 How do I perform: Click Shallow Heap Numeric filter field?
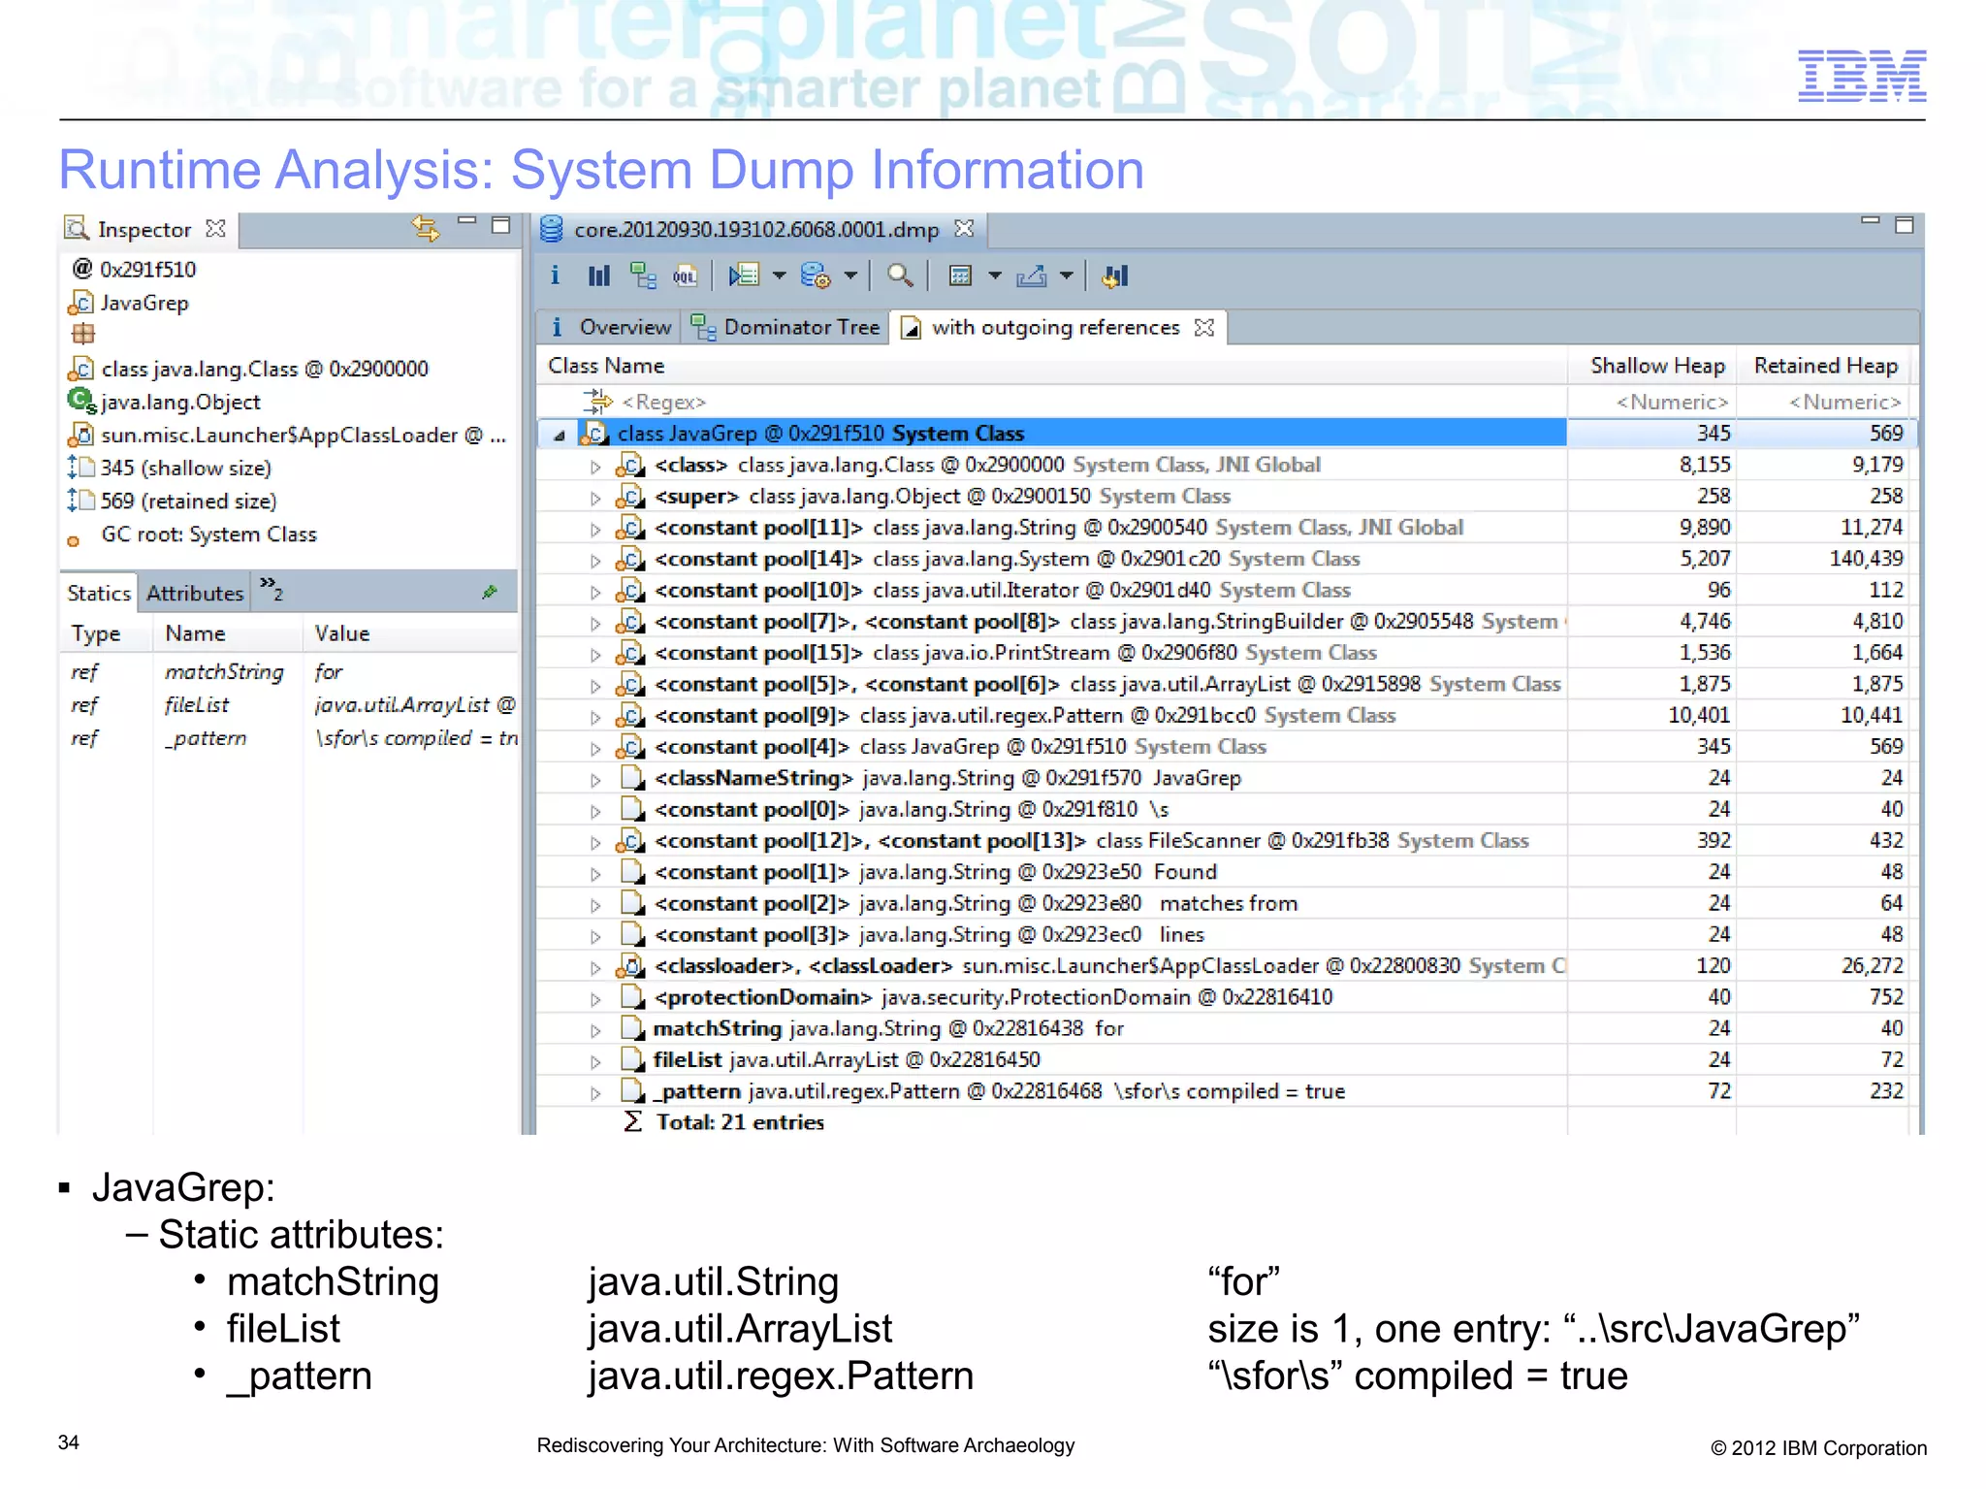[1652, 402]
